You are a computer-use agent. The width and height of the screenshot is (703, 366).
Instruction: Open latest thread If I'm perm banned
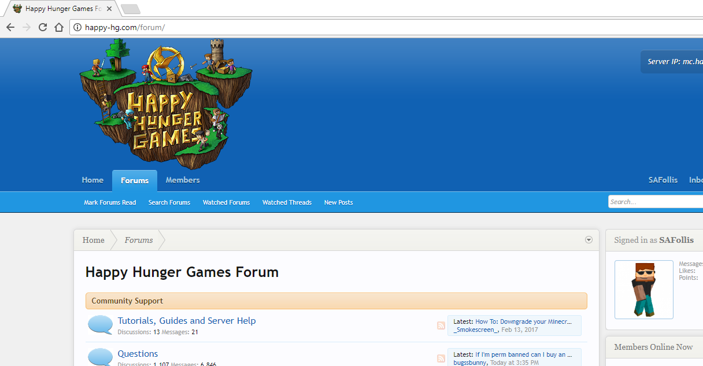524,354
